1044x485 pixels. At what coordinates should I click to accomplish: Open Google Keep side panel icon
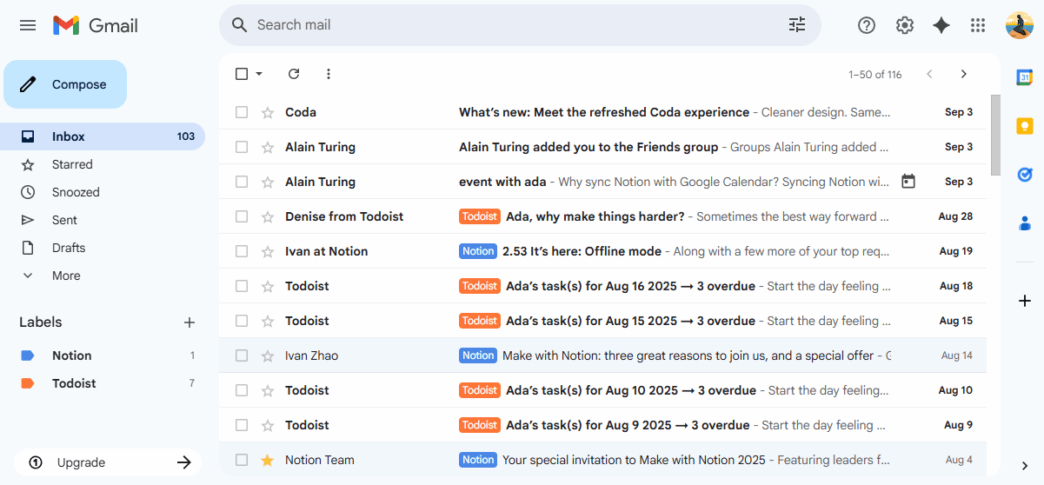(1024, 126)
